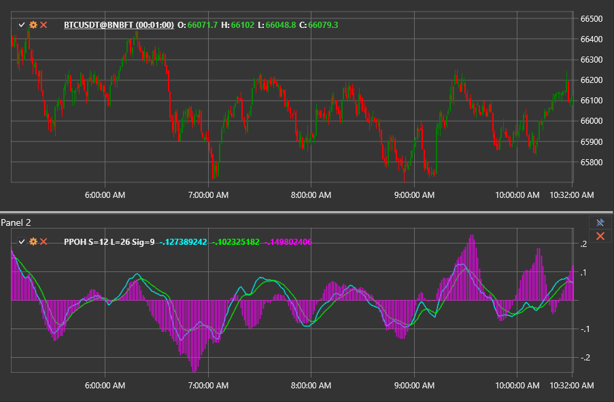Click the Panel 2 title label
Viewport: 614px width, 402px height.
click(x=16, y=222)
